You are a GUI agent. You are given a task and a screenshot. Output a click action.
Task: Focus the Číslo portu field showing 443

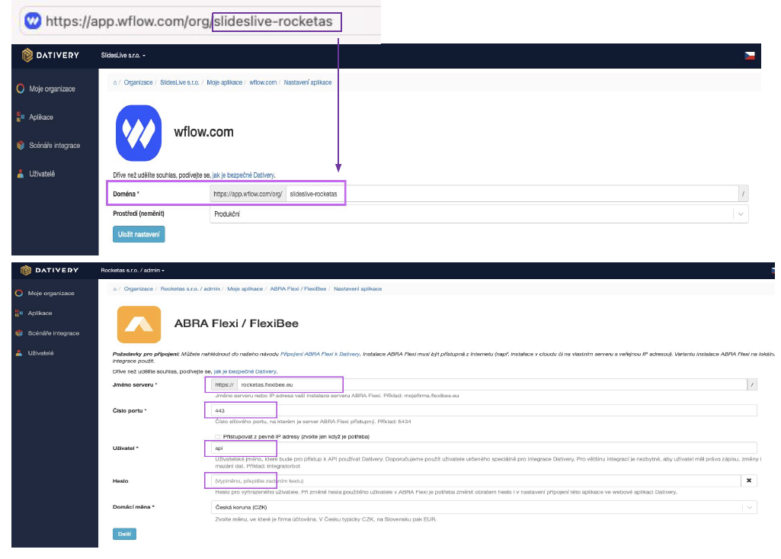coord(484,410)
